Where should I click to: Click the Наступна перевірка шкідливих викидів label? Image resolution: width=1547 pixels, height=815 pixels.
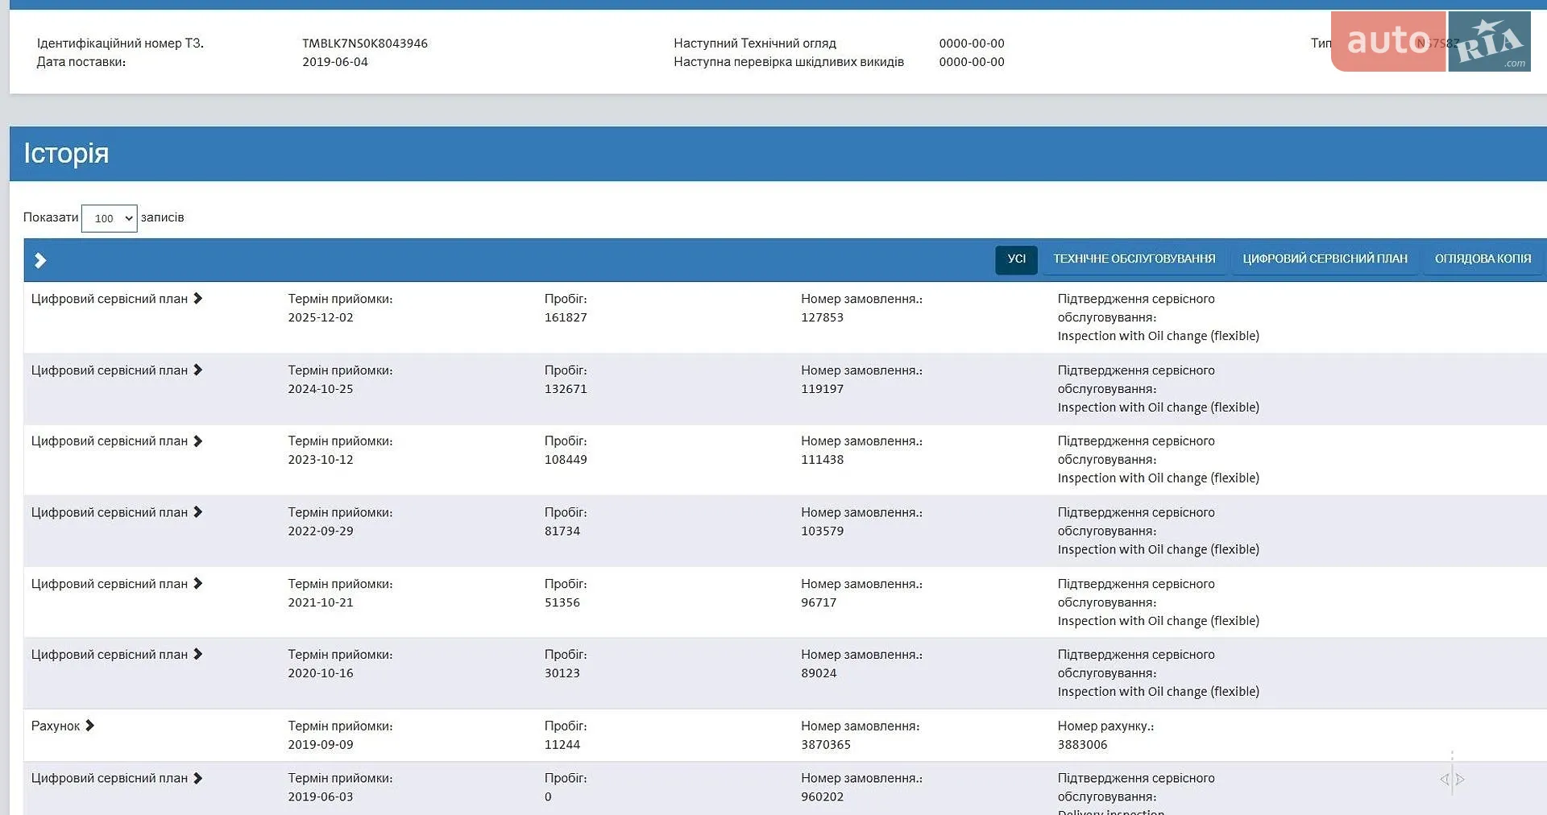(789, 62)
